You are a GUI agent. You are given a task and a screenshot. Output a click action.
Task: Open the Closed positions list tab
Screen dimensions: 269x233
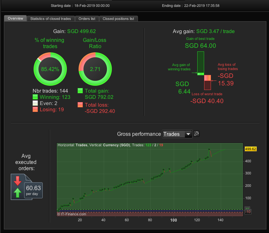coord(118,19)
